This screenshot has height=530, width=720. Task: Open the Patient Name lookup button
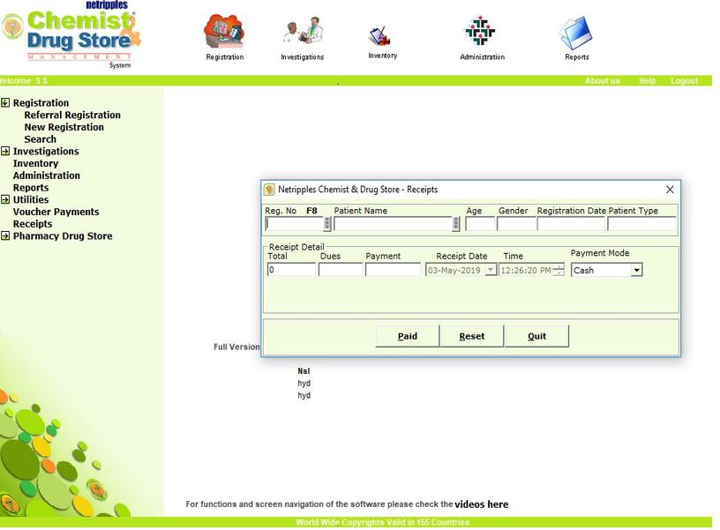(455, 223)
